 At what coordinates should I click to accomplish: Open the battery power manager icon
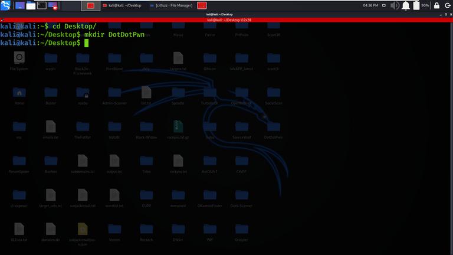tap(416, 5)
